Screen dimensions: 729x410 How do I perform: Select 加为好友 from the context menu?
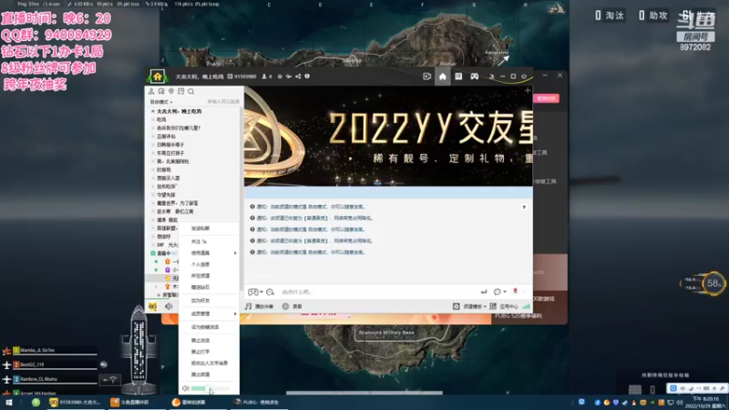click(200, 301)
